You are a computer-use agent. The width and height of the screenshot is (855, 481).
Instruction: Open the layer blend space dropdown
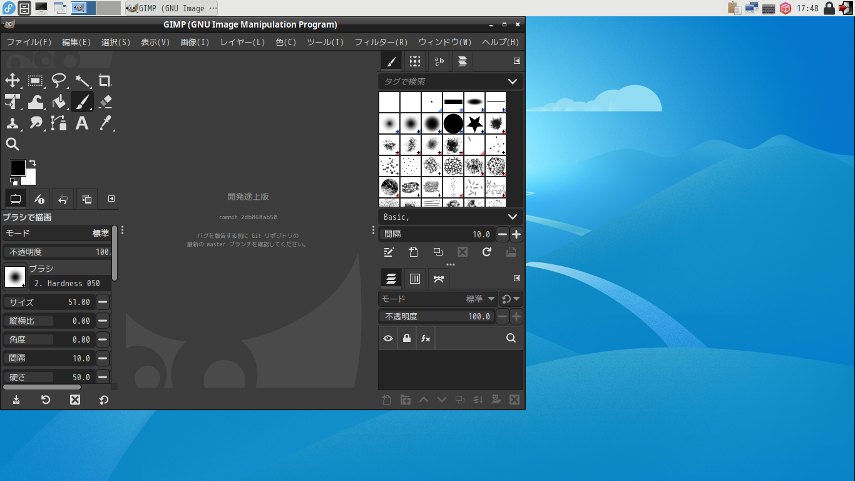(x=511, y=299)
